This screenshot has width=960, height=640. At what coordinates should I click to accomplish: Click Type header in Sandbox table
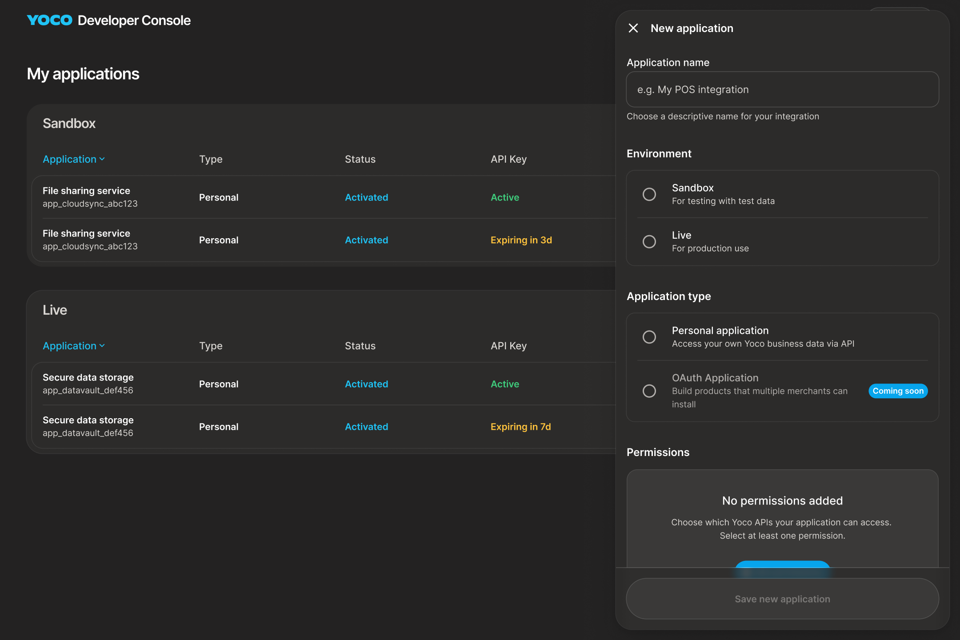tap(211, 159)
